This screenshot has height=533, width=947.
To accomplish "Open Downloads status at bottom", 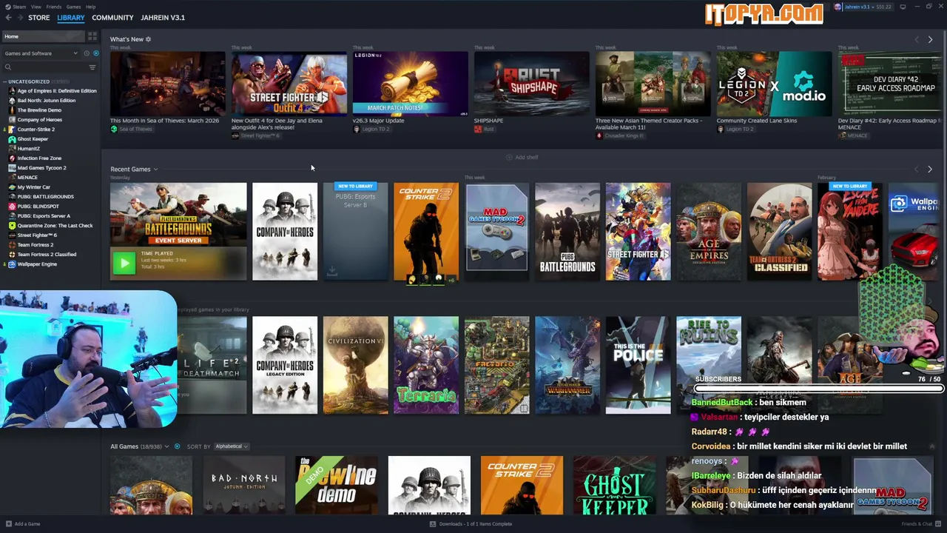I will (x=471, y=524).
